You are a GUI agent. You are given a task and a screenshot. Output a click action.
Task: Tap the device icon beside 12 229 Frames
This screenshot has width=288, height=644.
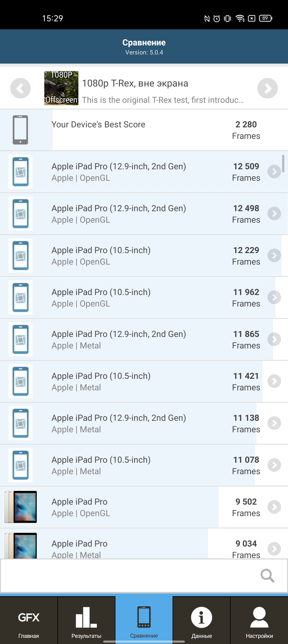click(21, 256)
